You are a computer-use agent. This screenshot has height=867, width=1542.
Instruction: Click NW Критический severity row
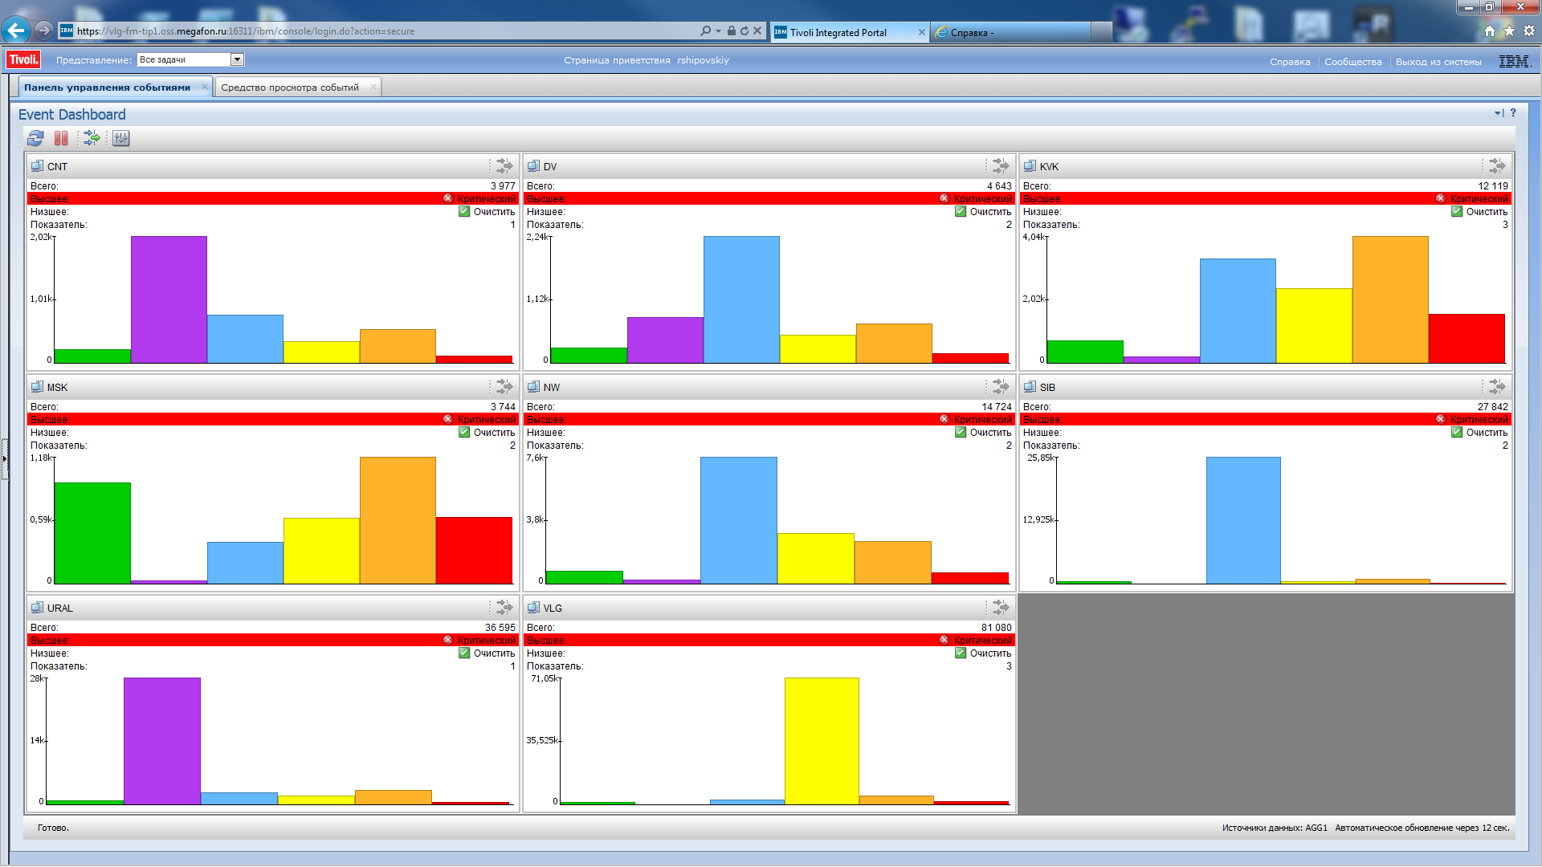click(x=769, y=419)
